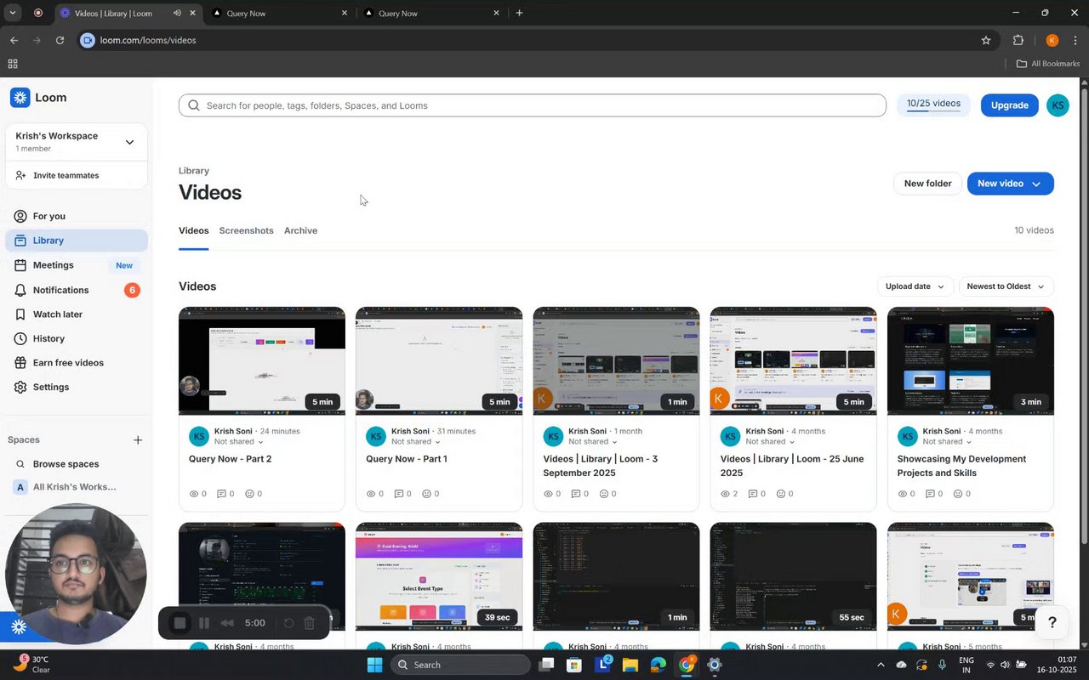Open Not shared dropdown for the 25 June 2025 video
1089x680 pixels.
[770, 442]
